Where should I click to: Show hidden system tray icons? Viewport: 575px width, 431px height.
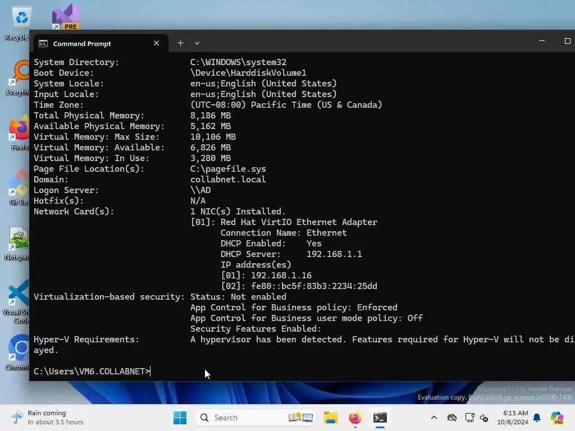[x=434, y=418]
